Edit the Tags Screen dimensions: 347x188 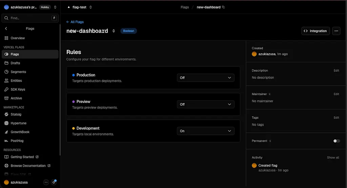coord(336,118)
